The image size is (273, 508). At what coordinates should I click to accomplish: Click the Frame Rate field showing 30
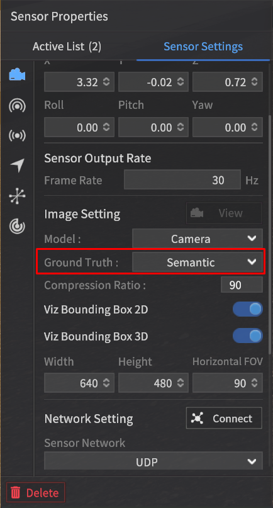coord(182,180)
